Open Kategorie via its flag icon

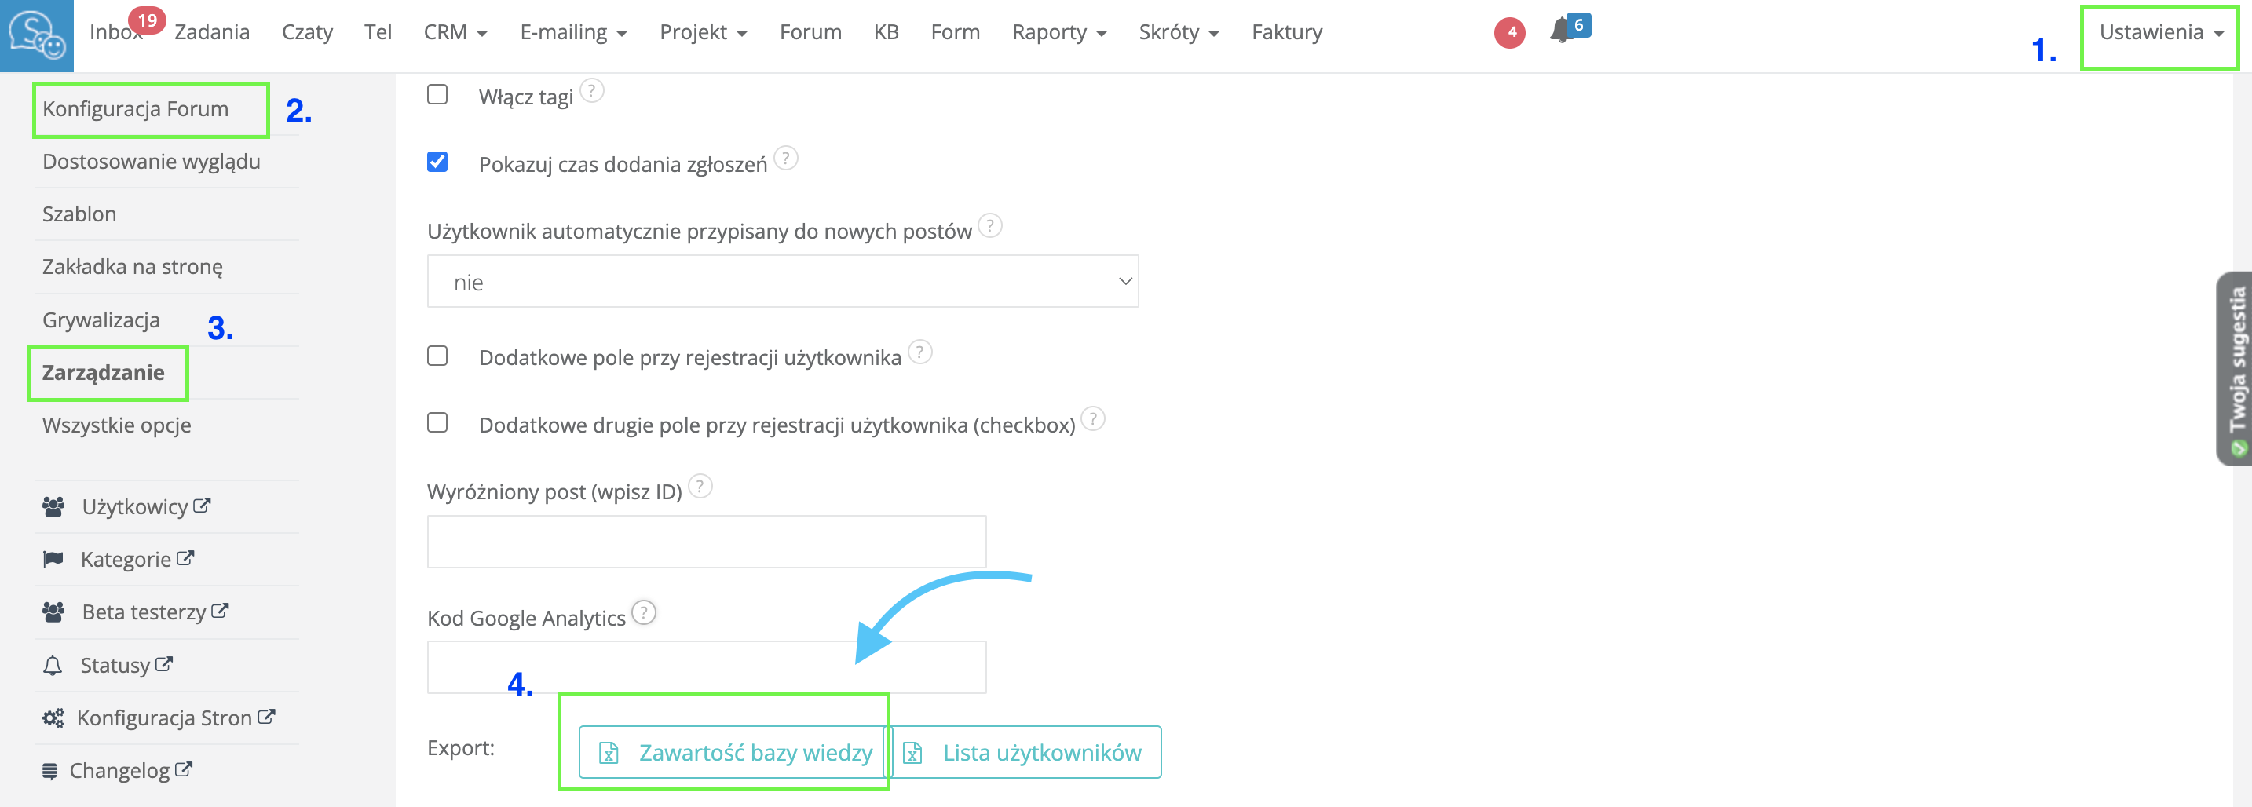coord(53,560)
